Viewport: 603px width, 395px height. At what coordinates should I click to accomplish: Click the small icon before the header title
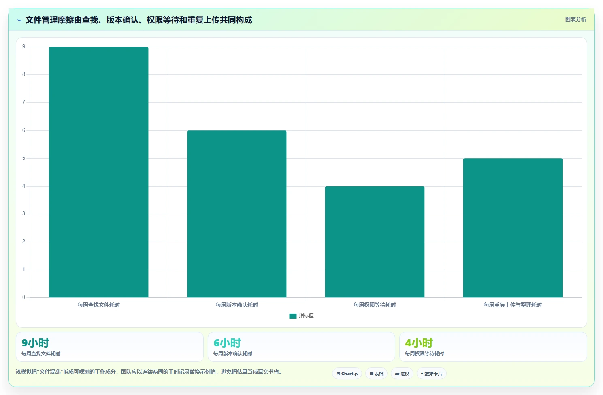[19, 20]
